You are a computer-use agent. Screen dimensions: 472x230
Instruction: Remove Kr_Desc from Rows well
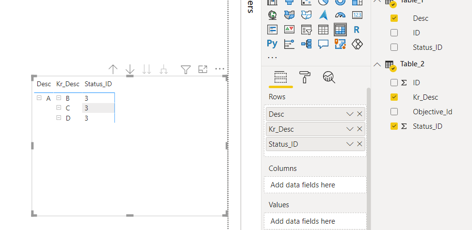click(359, 129)
